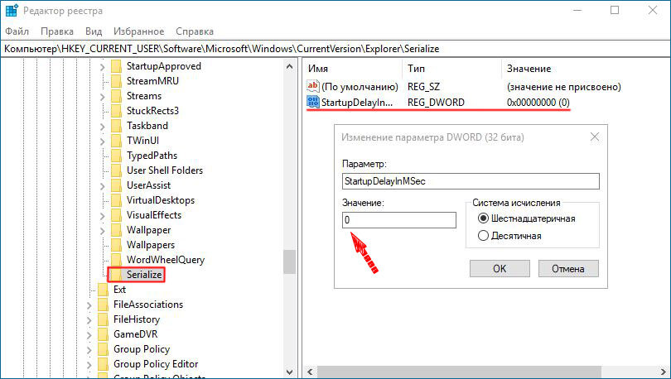Screen dimensions: 671x379
Task: Select the User Shell Folders folder icon
Action: coord(116,170)
